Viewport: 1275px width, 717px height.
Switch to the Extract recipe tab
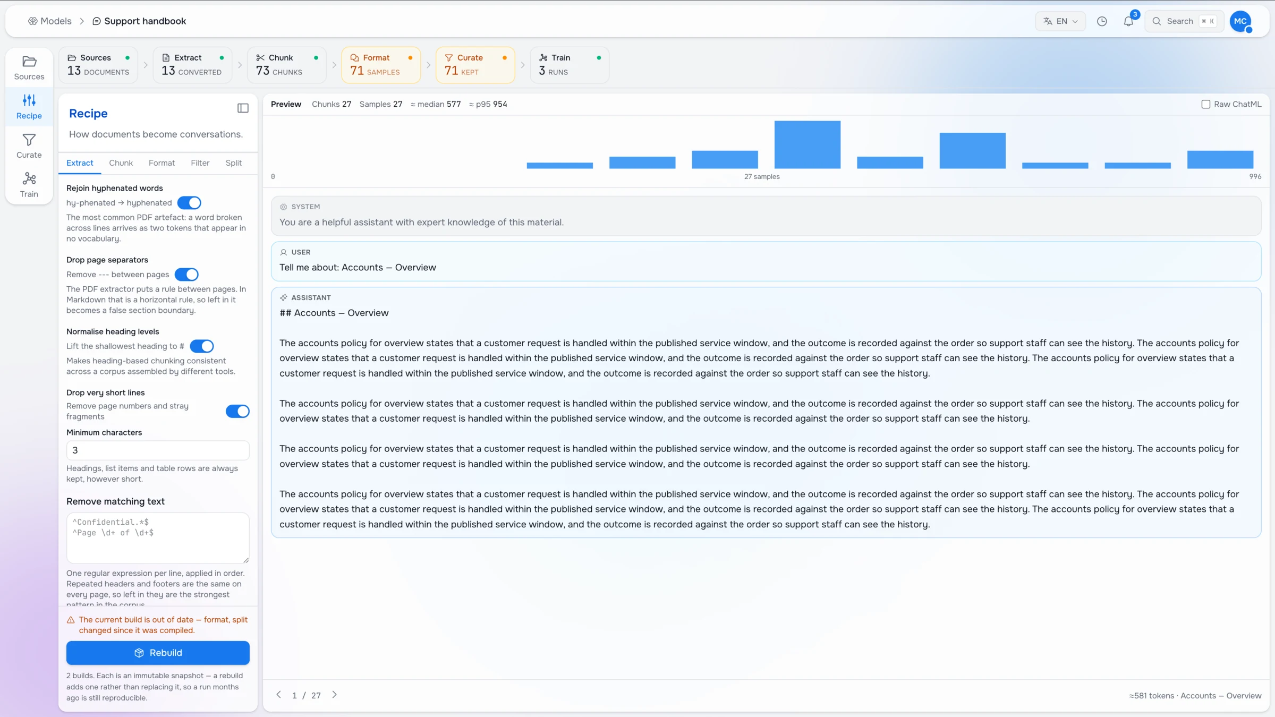click(x=80, y=163)
